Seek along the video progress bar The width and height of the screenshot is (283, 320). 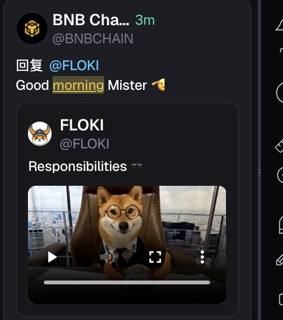pyautogui.click(x=127, y=282)
